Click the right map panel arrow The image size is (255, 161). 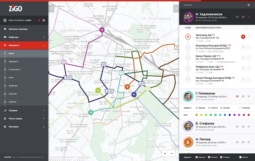(x=176, y=9)
